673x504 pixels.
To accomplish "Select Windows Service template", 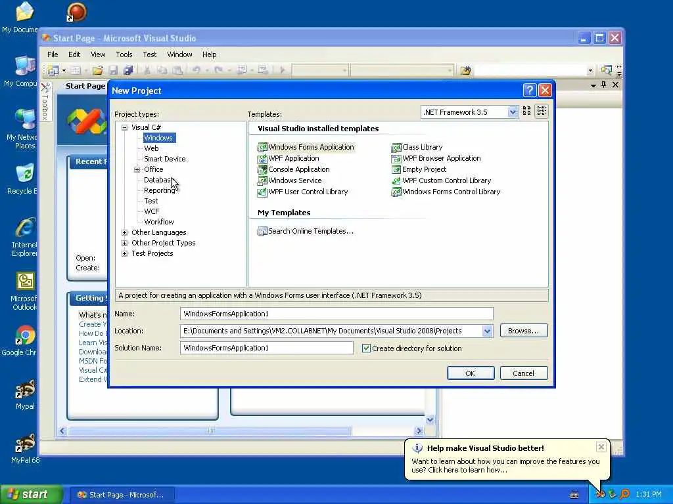I will pos(289,180).
